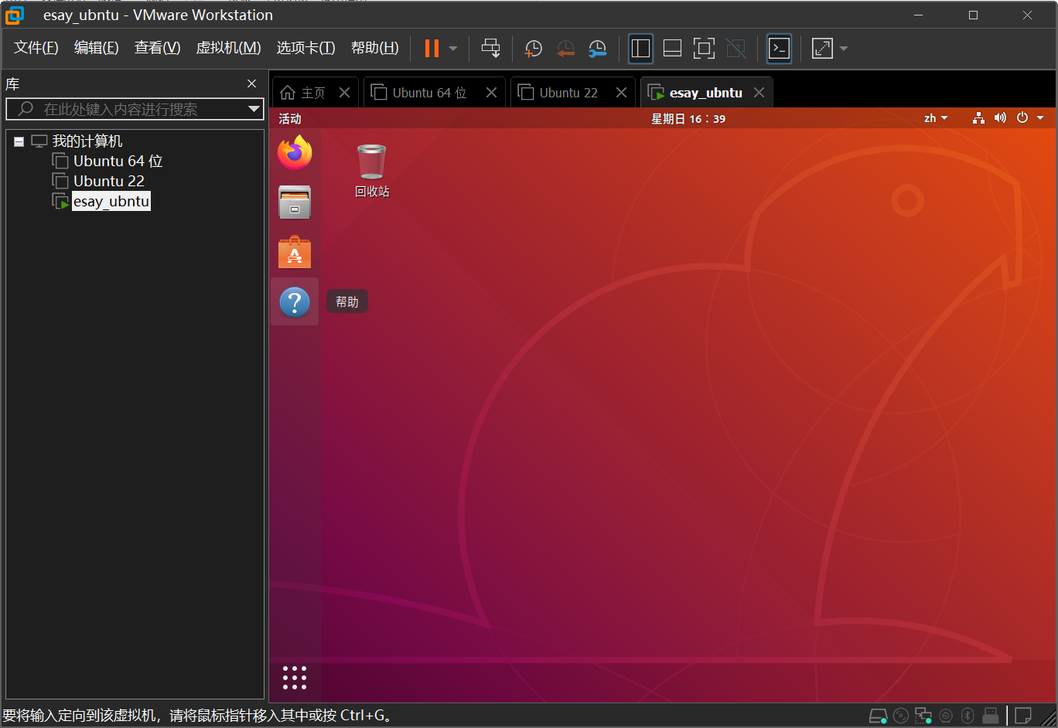Image resolution: width=1058 pixels, height=728 pixels.
Task: Switch to the Ubuntu 22 tab
Action: click(568, 93)
